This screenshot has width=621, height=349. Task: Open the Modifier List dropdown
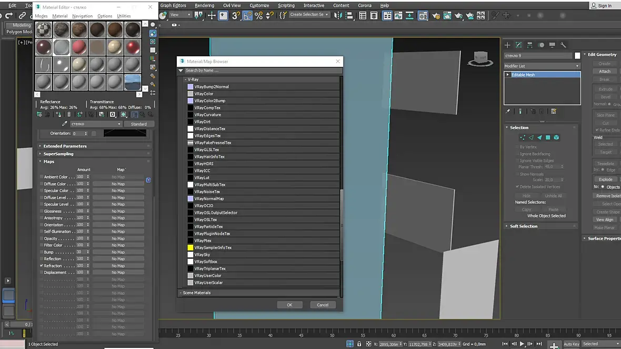tap(542, 66)
